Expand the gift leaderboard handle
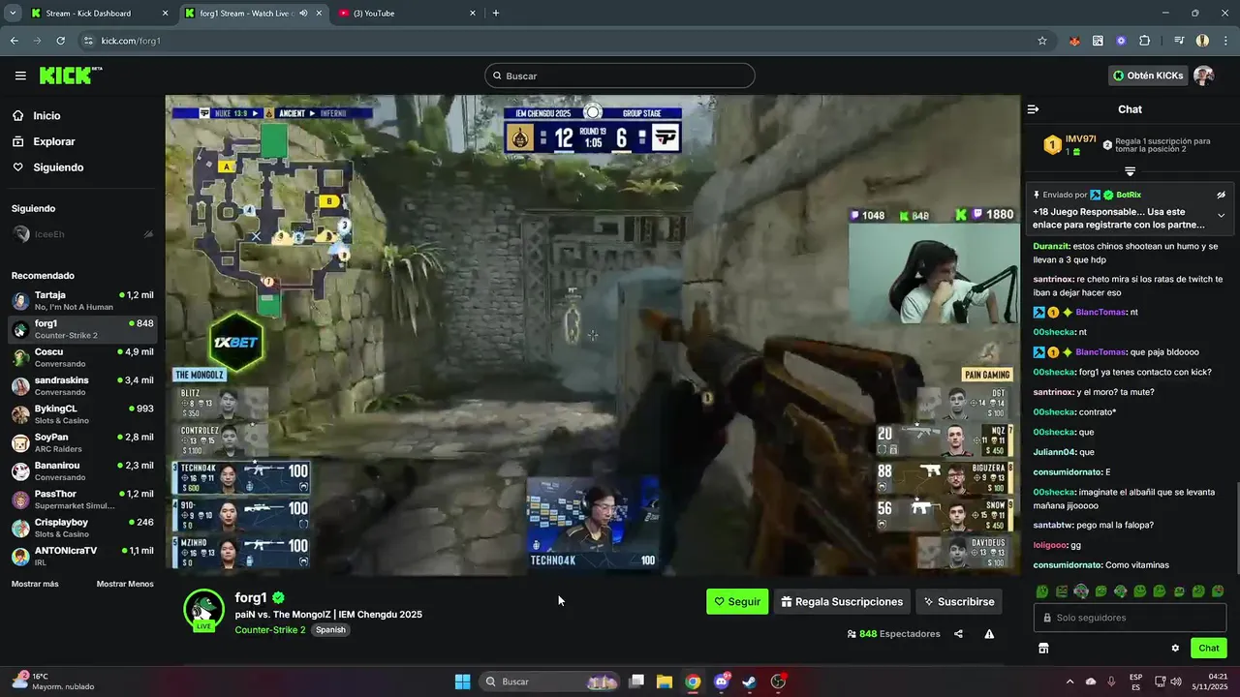 pyautogui.click(x=1130, y=171)
